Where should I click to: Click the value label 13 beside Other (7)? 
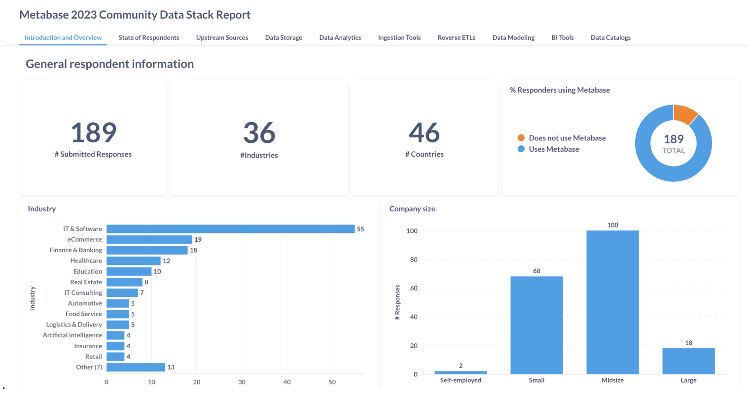pos(171,367)
